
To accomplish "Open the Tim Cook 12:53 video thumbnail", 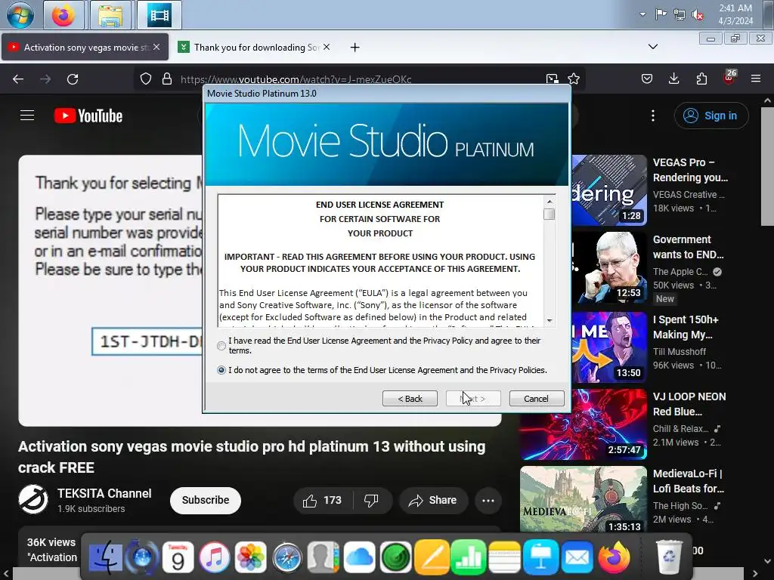I will click(x=609, y=267).
